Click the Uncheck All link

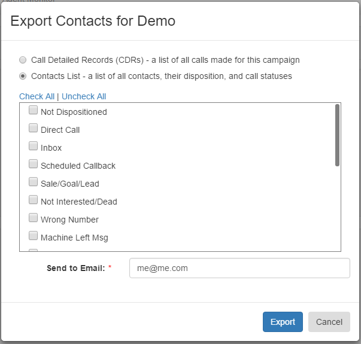84,96
